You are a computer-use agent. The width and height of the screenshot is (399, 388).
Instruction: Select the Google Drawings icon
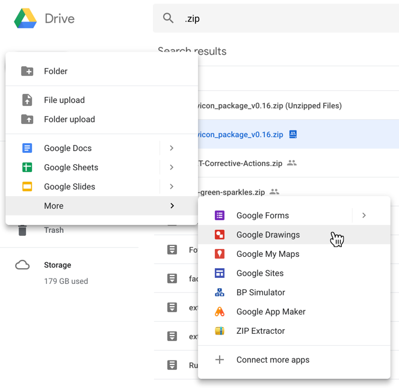coord(220,235)
